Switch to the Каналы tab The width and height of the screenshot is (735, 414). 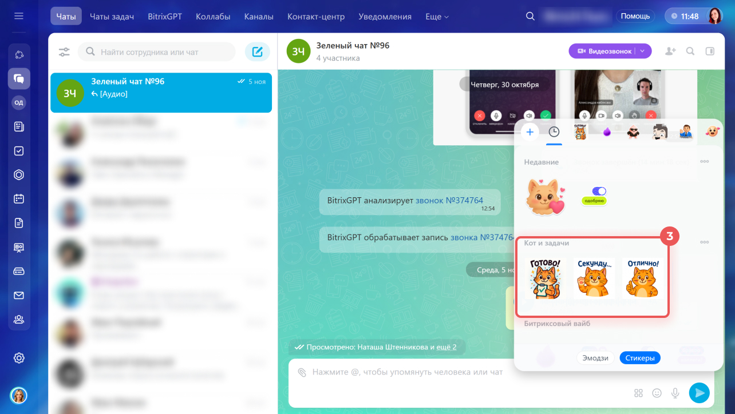259,17
